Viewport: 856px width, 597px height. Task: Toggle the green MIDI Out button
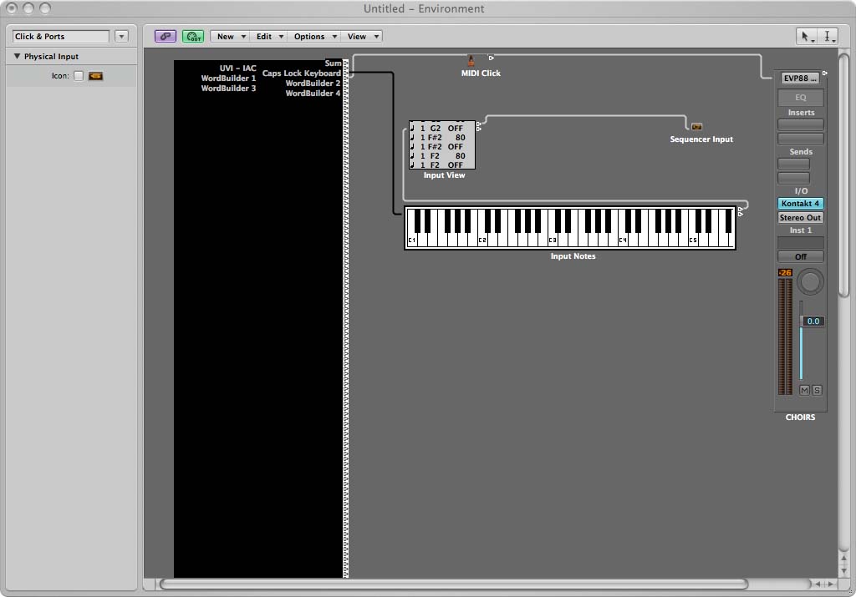[x=193, y=37]
